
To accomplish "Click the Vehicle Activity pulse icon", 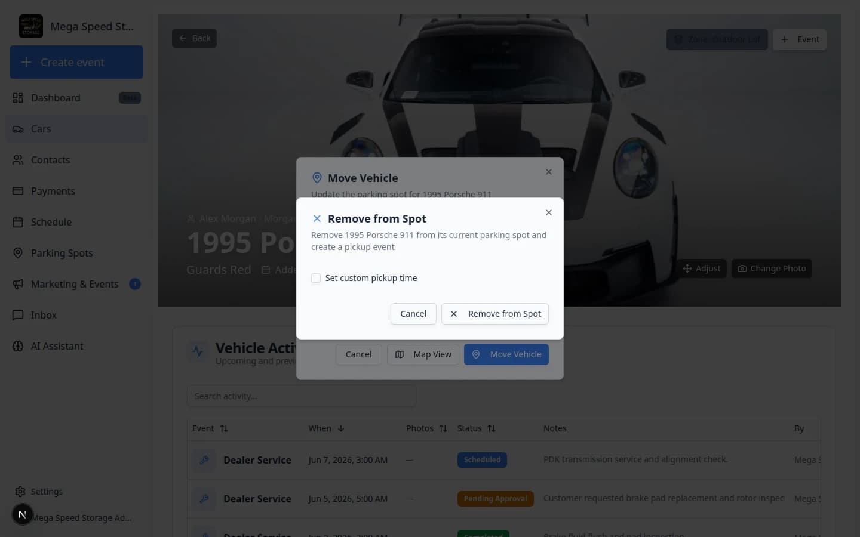I will point(198,351).
